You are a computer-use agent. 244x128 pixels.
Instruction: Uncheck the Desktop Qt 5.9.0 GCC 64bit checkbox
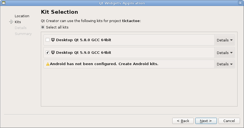click(x=48, y=53)
